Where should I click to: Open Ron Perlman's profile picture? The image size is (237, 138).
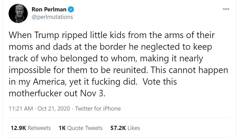pyautogui.click(x=18, y=13)
